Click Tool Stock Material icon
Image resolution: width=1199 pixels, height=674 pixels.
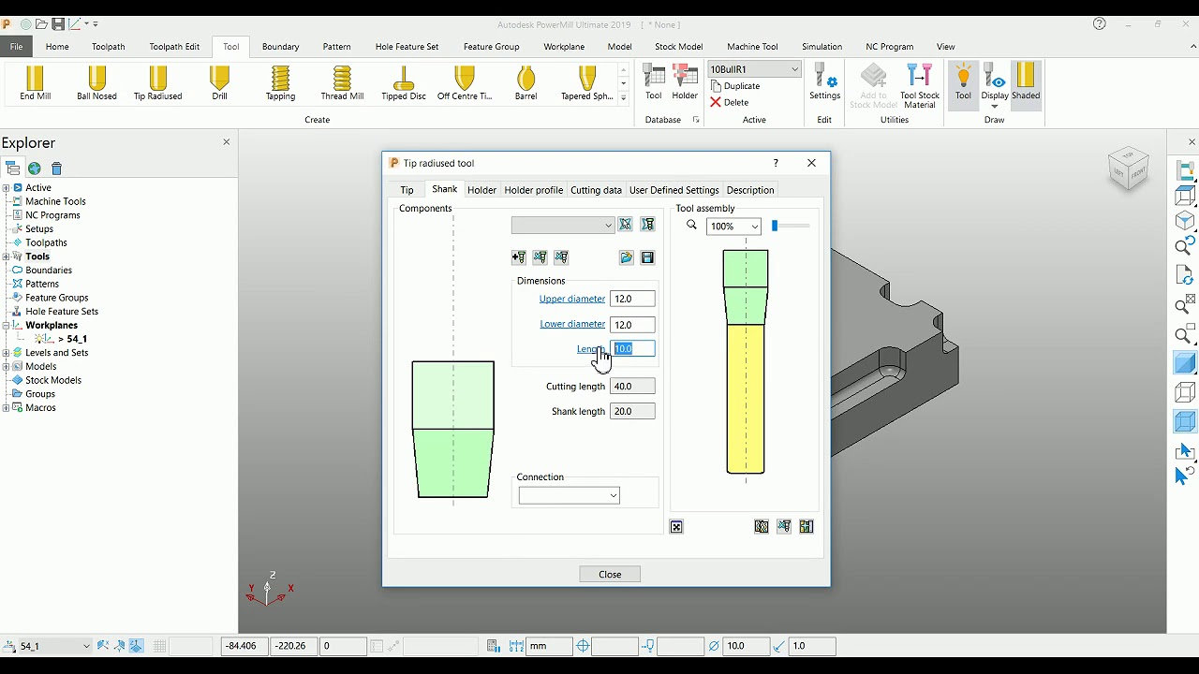click(x=920, y=86)
